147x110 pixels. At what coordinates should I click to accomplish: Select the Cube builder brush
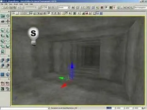[x=3, y=30]
